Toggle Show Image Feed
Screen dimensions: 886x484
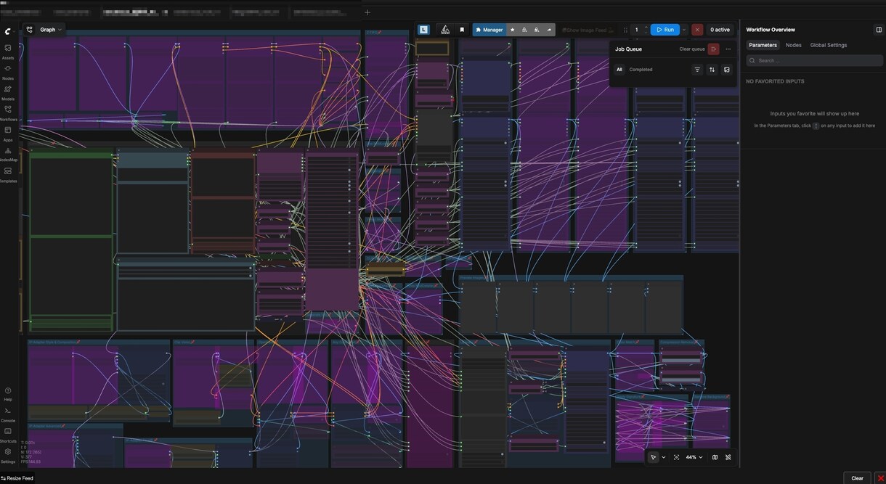pyautogui.click(x=587, y=30)
